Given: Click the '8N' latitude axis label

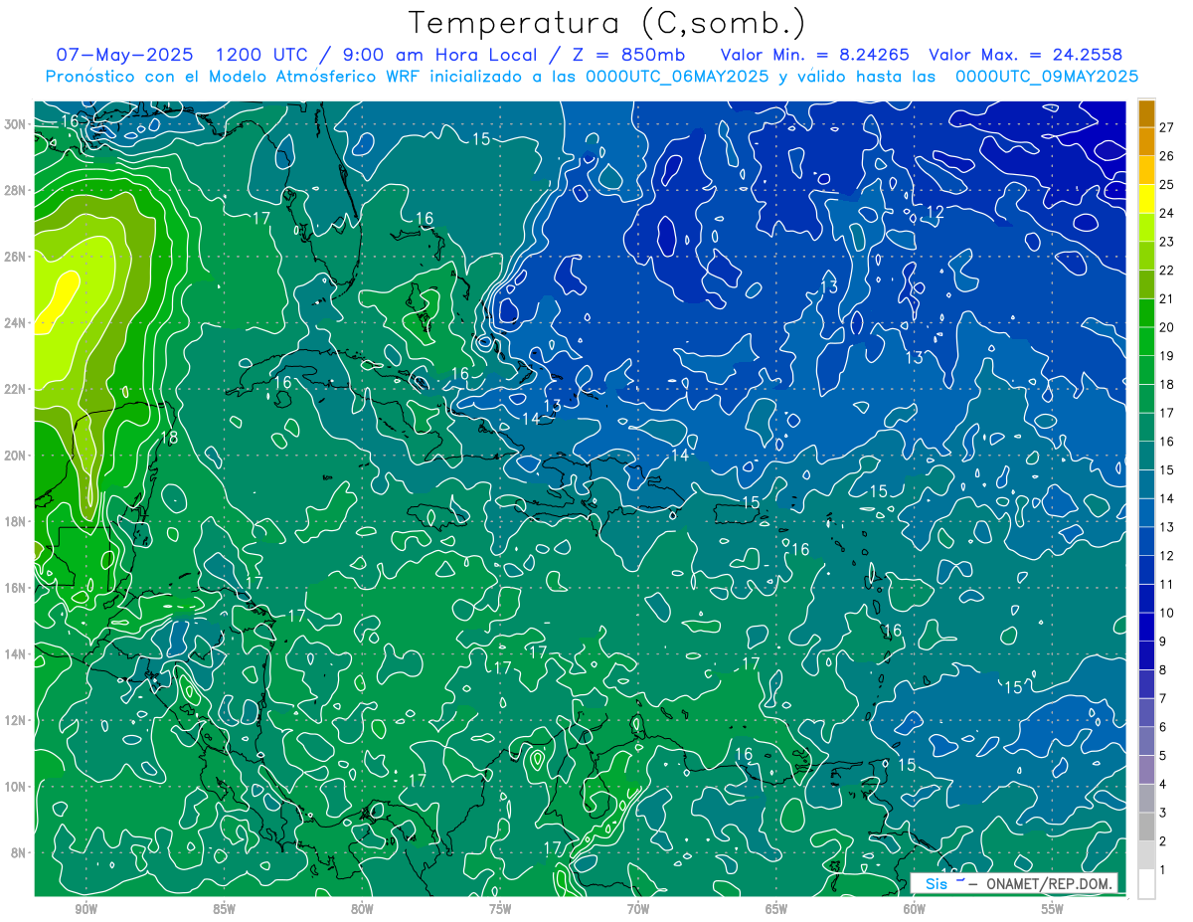Looking at the screenshot, I should [x=18, y=852].
